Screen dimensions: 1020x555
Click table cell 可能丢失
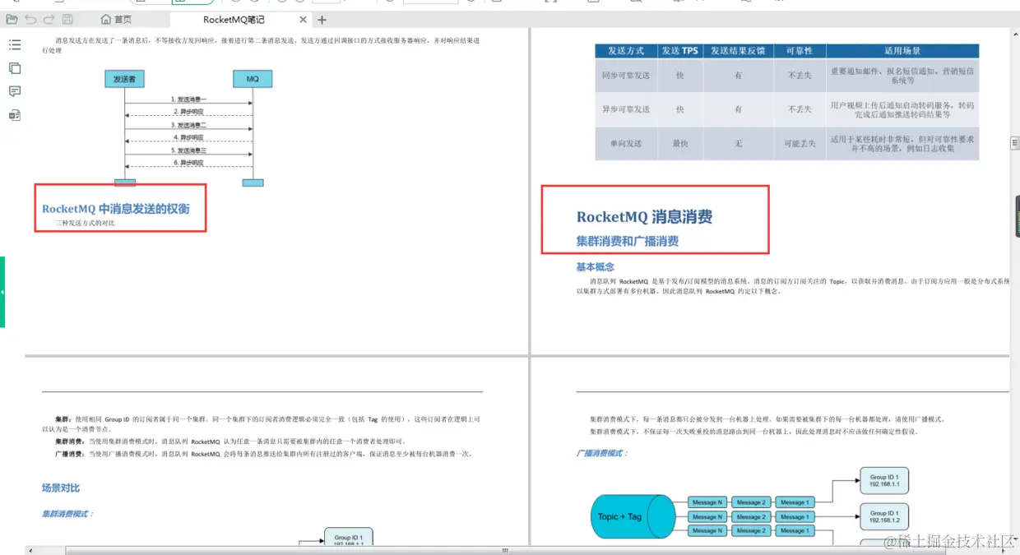(800, 143)
